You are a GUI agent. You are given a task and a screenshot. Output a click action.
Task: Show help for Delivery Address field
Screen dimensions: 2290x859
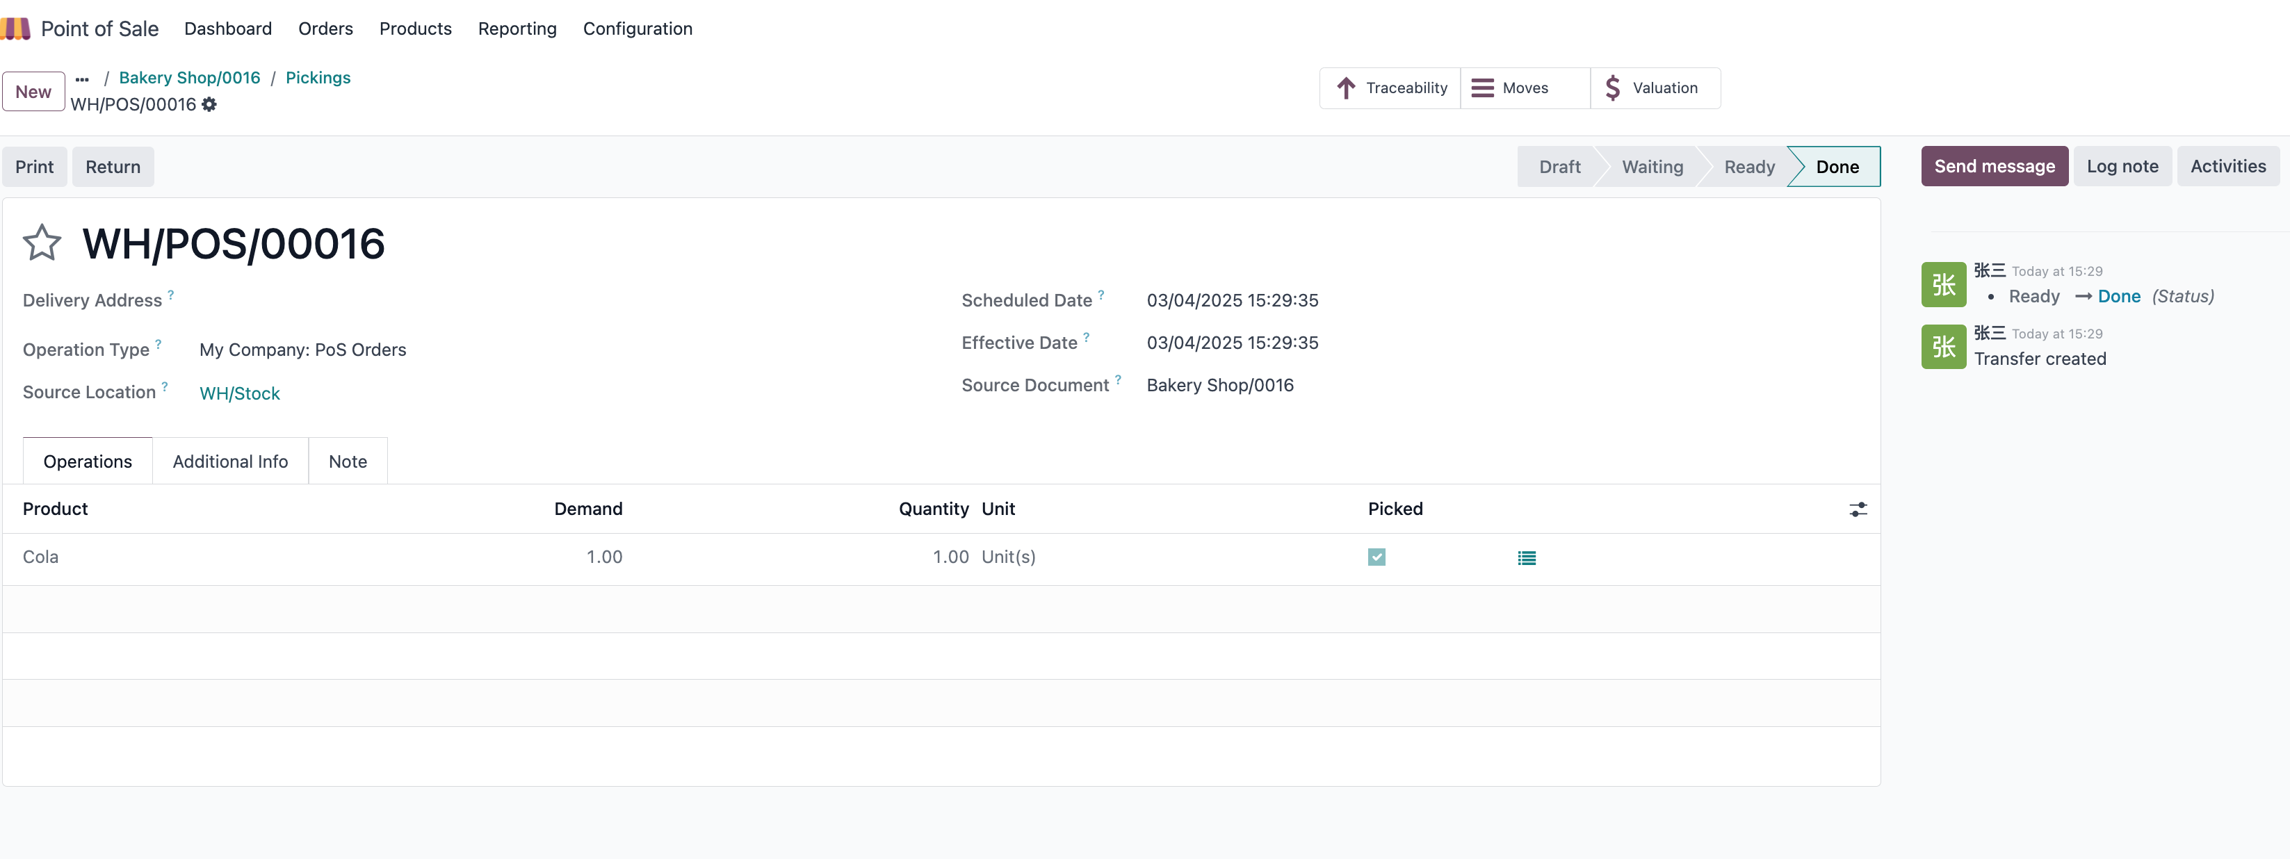pyautogui.click(x=171, y=294)
